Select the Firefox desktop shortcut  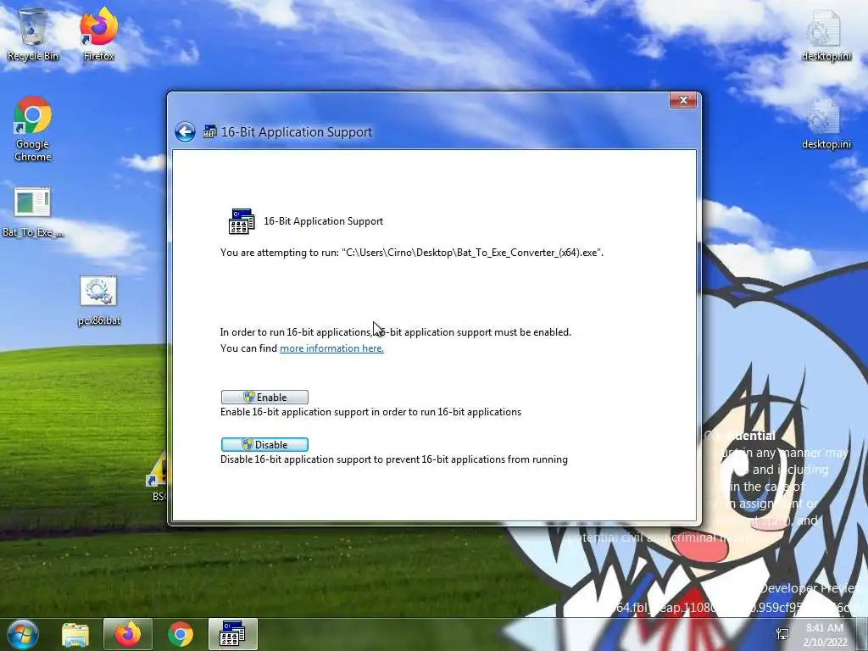pos(99,34)
